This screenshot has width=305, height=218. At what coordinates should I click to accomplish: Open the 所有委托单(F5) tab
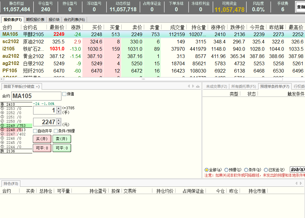tap(243, 87)
